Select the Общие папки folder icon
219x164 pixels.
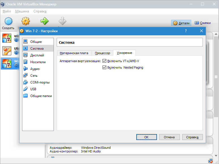click(25, 96)
